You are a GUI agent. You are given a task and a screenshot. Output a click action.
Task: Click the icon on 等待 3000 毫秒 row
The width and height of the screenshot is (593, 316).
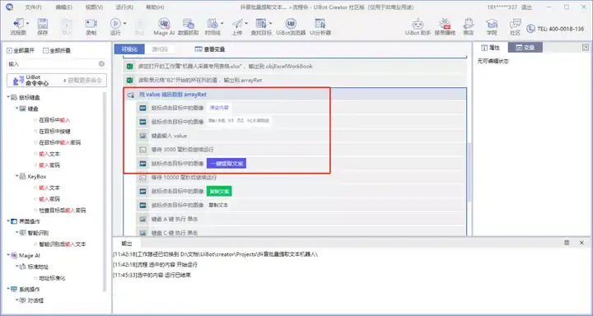pyautogui.click(x=142, y=150)
